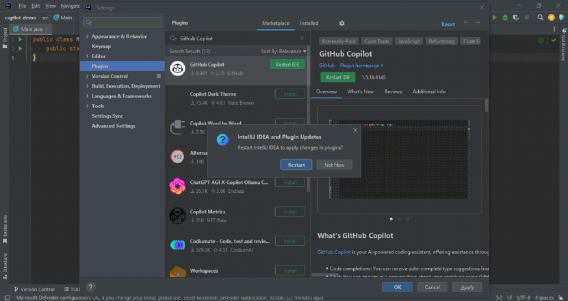The image size is (568, 301).
Task: Click the Copilot Word by Word plug icon
Action: pos(177,127)
